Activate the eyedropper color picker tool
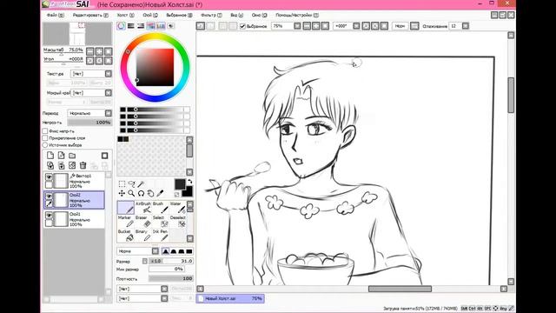556x313 pixels. pos(160,193)
